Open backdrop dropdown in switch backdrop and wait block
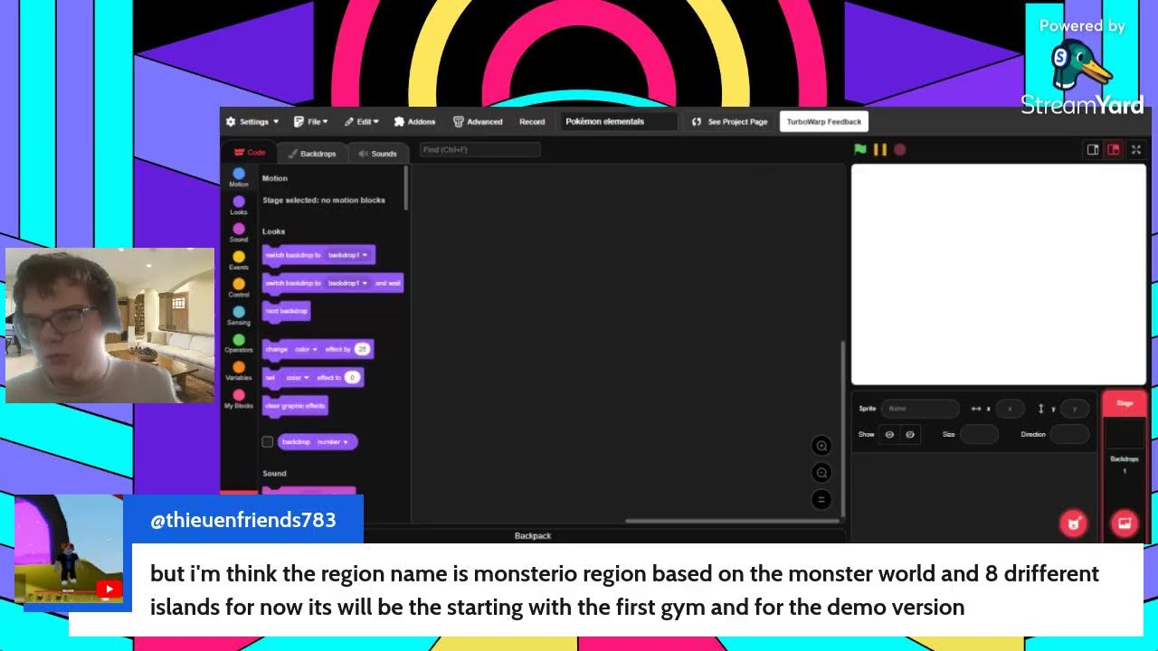The width and height of the screenshot is (1158, 651). [347, 283]
